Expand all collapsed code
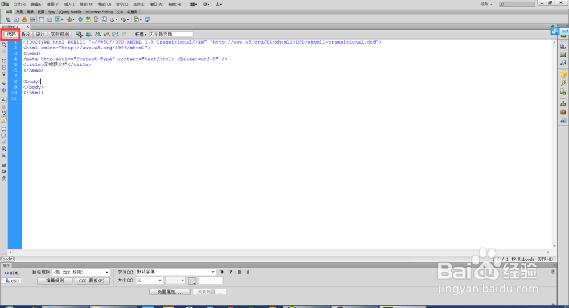 pos(4,74)
